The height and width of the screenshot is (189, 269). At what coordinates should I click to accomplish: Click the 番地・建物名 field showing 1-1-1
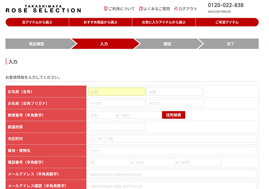click(172, 150)
